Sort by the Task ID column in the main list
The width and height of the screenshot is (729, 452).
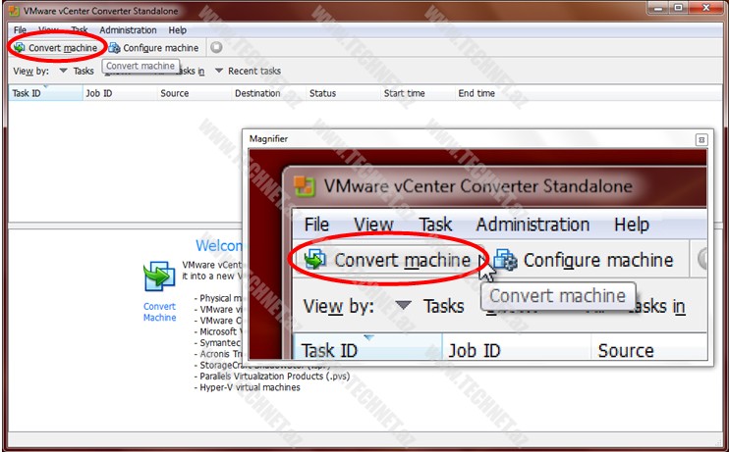(x=27, y=93)
